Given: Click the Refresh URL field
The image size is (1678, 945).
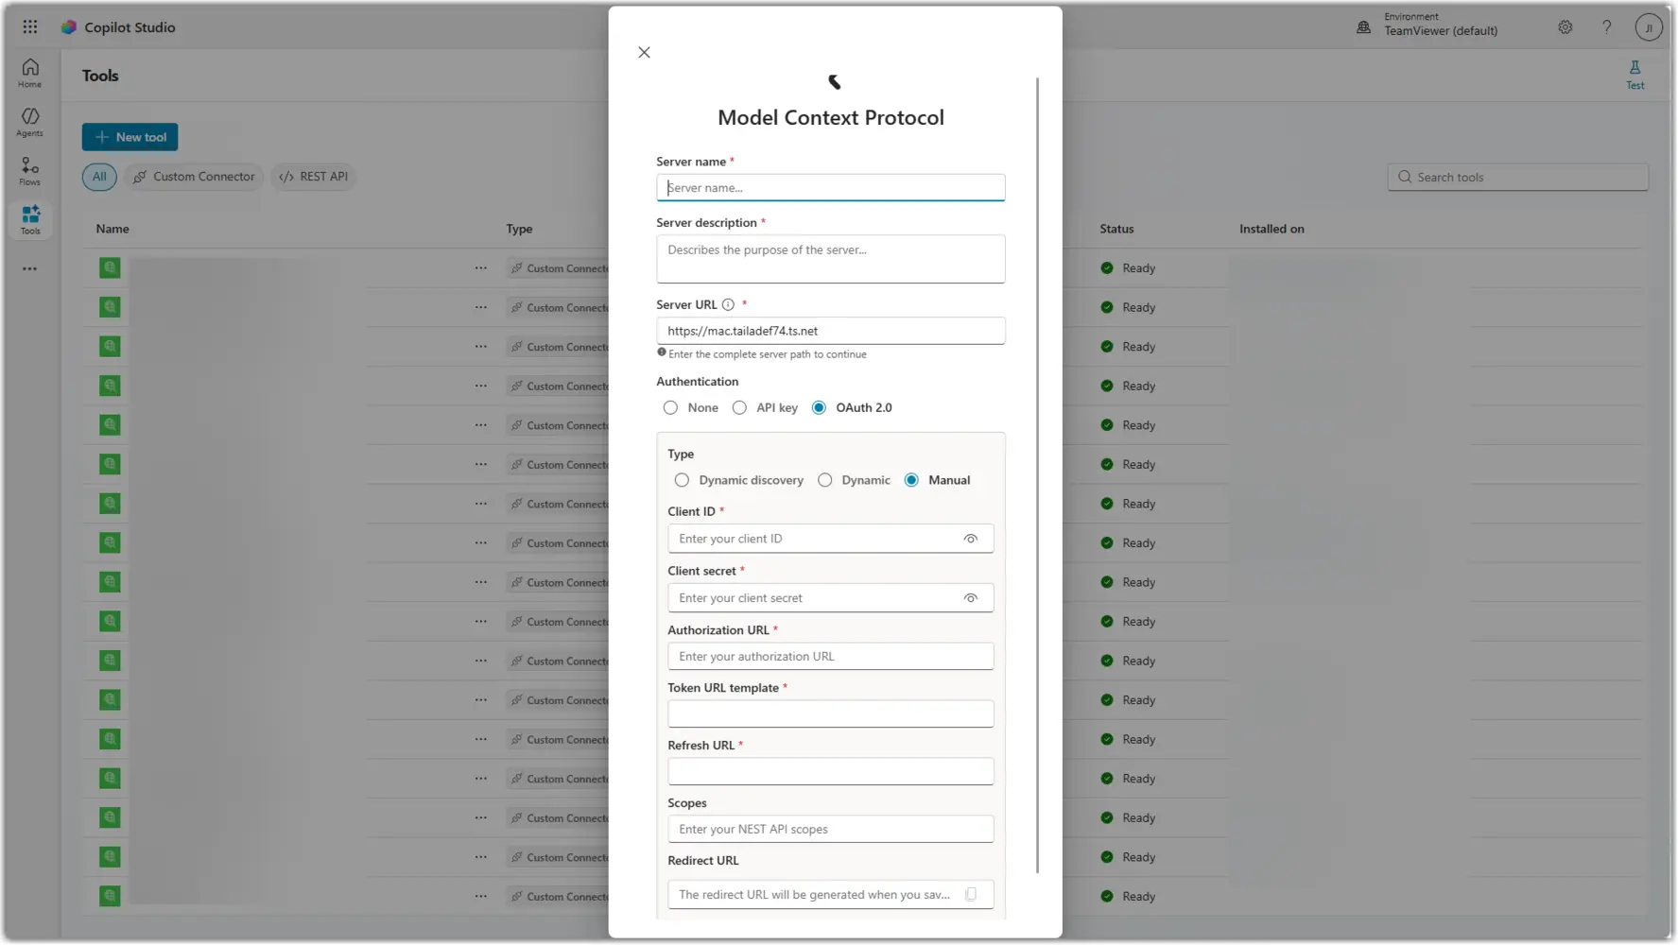Looking at the screenshot, I should [x=831, y=772].
